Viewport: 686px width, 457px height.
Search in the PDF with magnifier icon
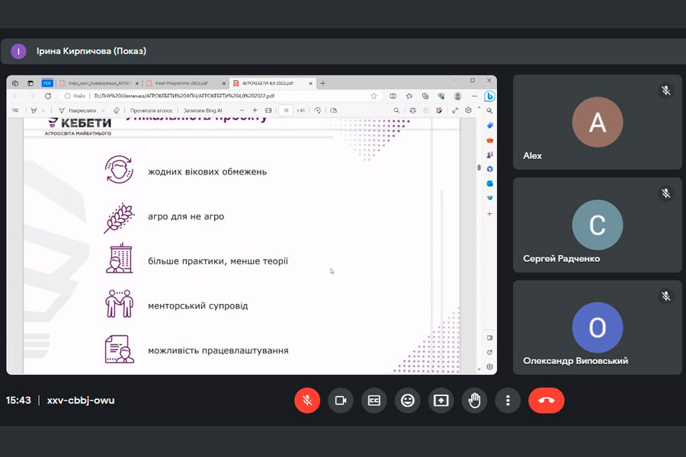[396, 110]
